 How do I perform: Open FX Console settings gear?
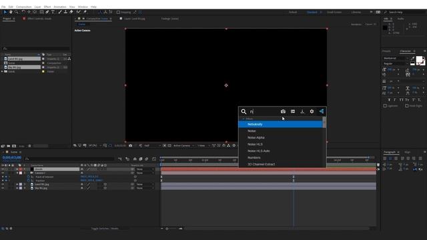[x=312, y=111]
